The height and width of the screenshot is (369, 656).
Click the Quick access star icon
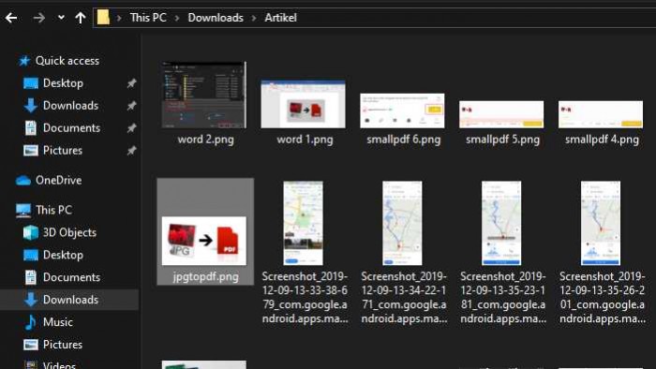click(x=24, y=61)
